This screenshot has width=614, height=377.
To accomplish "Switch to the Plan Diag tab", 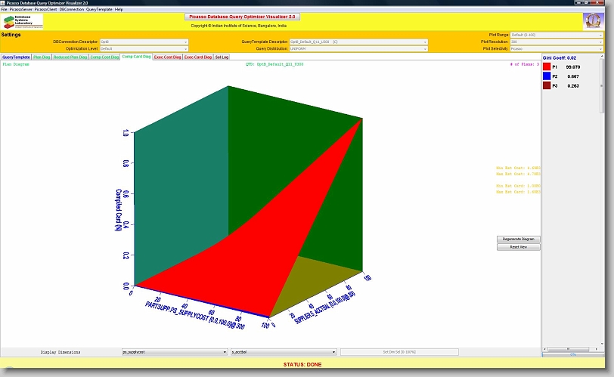I will tap(42, 57).
